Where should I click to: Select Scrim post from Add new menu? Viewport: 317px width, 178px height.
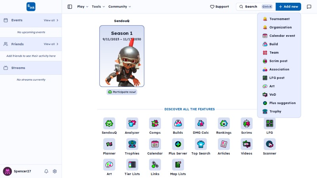pyautogui.click(x=279, y=61)
